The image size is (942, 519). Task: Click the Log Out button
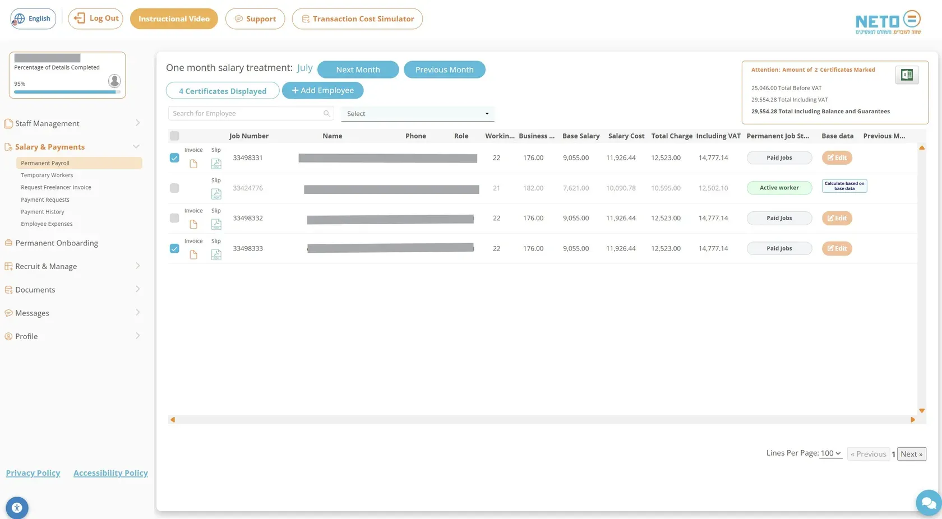tap(95, 18)
